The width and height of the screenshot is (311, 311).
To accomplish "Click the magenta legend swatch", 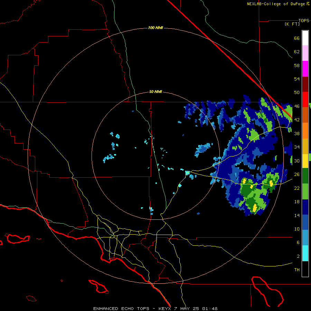I will pyautogui.click(x=305, y=69).
